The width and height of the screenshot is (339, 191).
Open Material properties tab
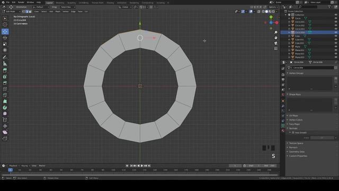[283, 131]
